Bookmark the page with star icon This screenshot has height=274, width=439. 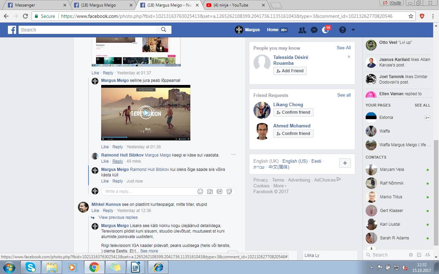point(411,16)
